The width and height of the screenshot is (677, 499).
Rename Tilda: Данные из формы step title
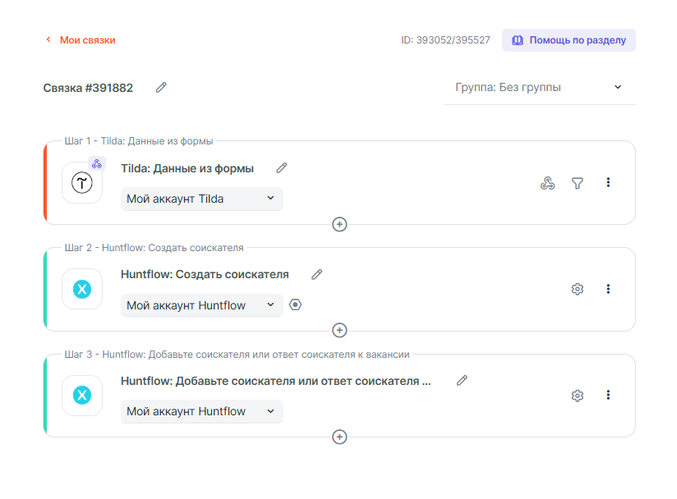(x=282, y=167)
